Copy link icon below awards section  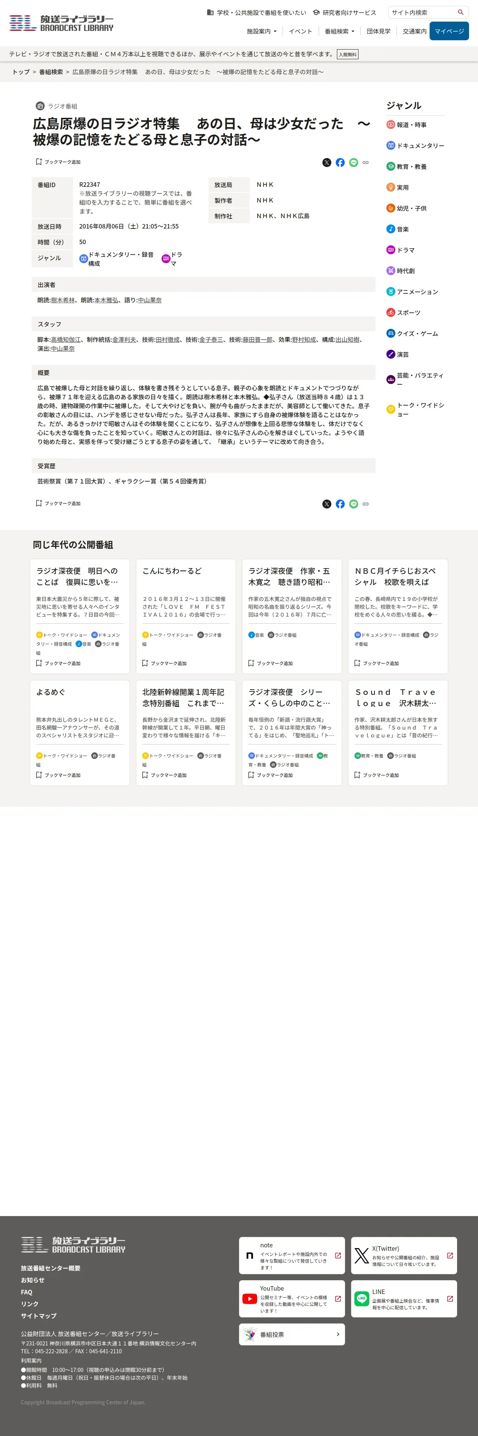pos(366,504)
